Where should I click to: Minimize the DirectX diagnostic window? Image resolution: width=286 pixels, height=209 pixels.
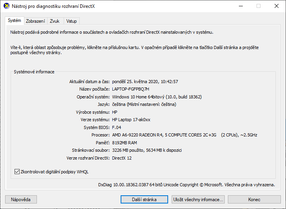[240, 6]
